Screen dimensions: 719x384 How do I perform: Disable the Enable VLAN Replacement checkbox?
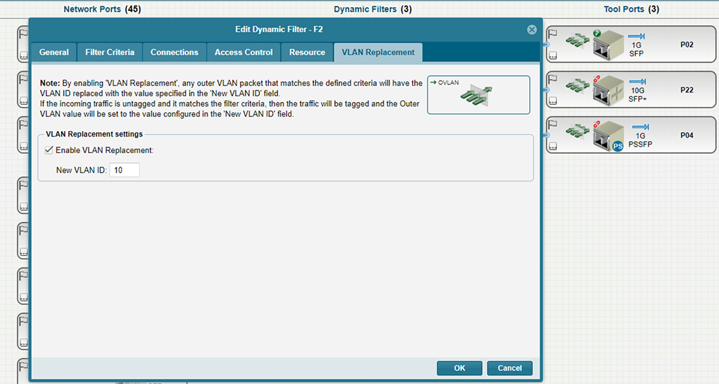click(x=49, y=150)
